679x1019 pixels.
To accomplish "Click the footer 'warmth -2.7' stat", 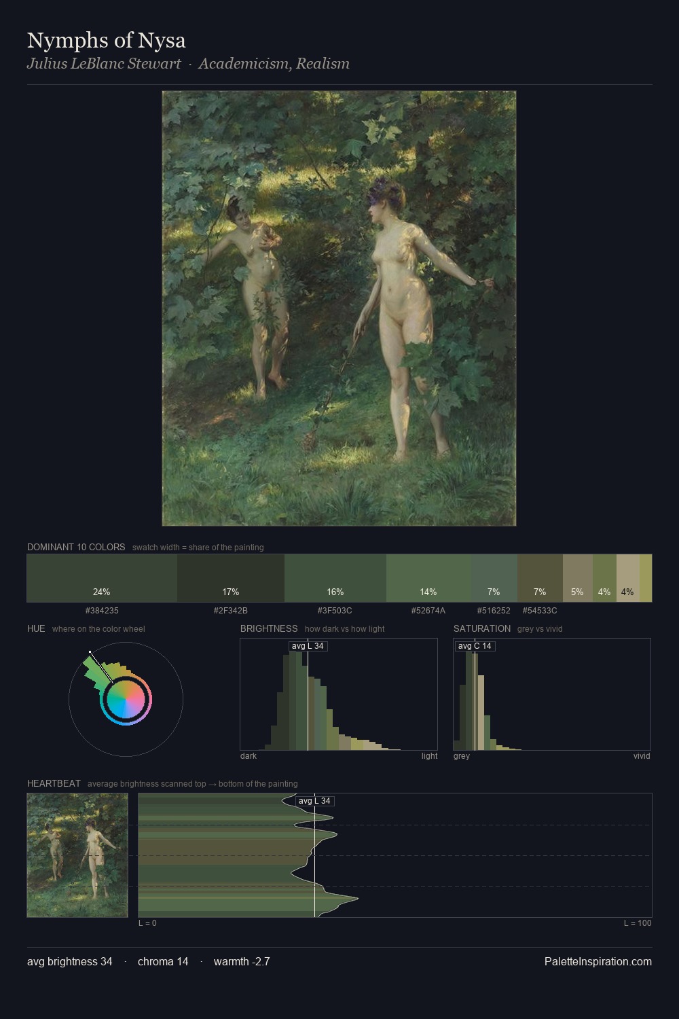I will point(242,961).
